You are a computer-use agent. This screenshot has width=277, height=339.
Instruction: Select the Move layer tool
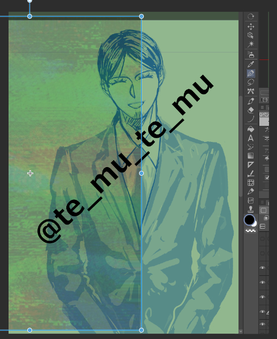(x=251, y=27)
